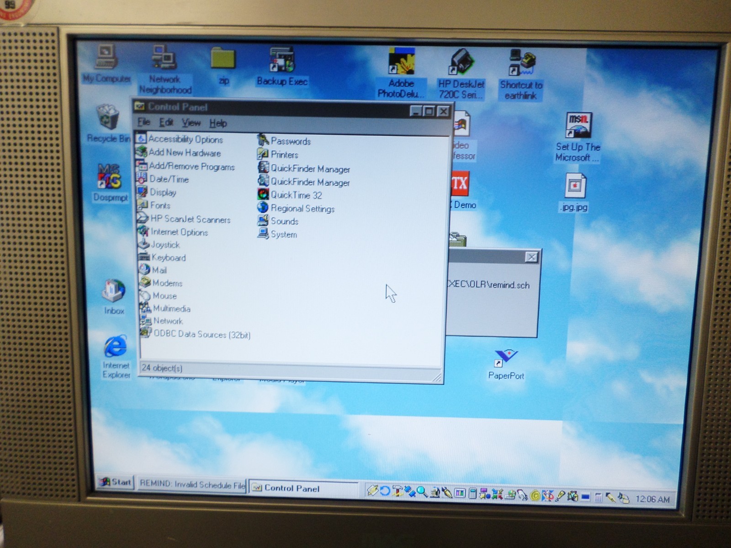Image resolution: width=731 pixels, height=548 pixels.
Task: Open Display settings in Control Panel
Action: pos(157,192)
